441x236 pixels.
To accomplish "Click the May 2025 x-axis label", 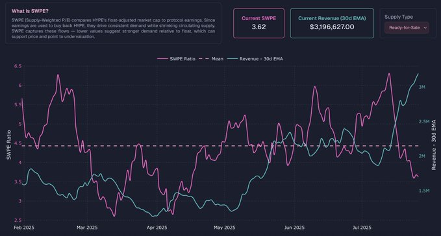I will (225, 228).
